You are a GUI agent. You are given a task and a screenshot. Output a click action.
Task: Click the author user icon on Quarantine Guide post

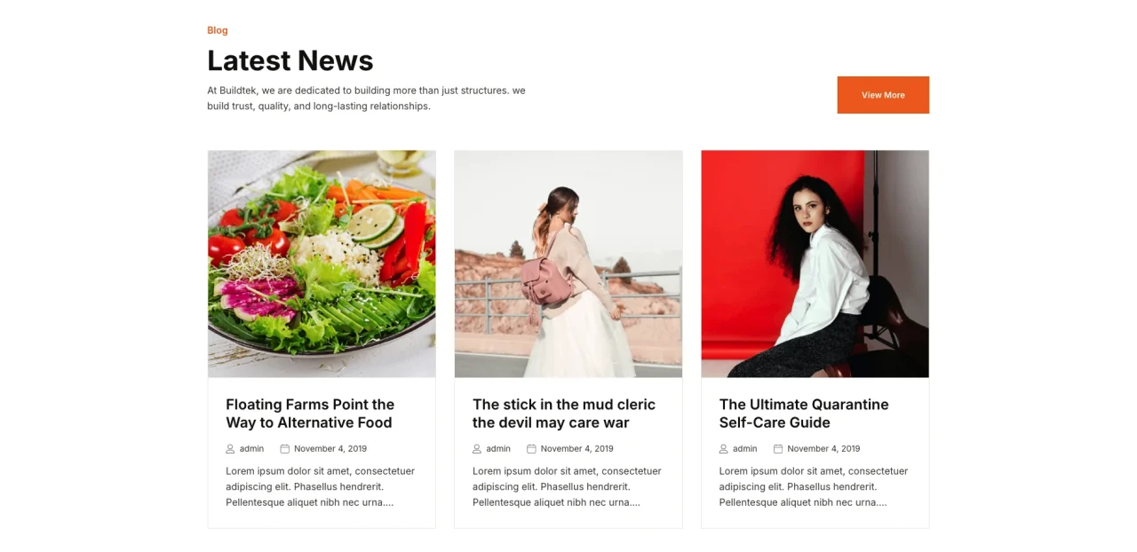point(724,449)
